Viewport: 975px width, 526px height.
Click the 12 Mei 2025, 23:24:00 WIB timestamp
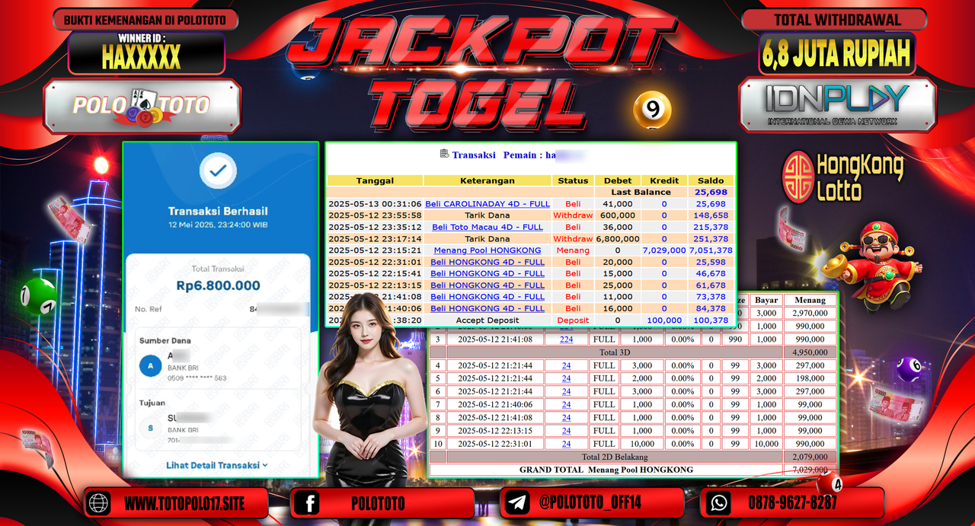pos(218,225)
